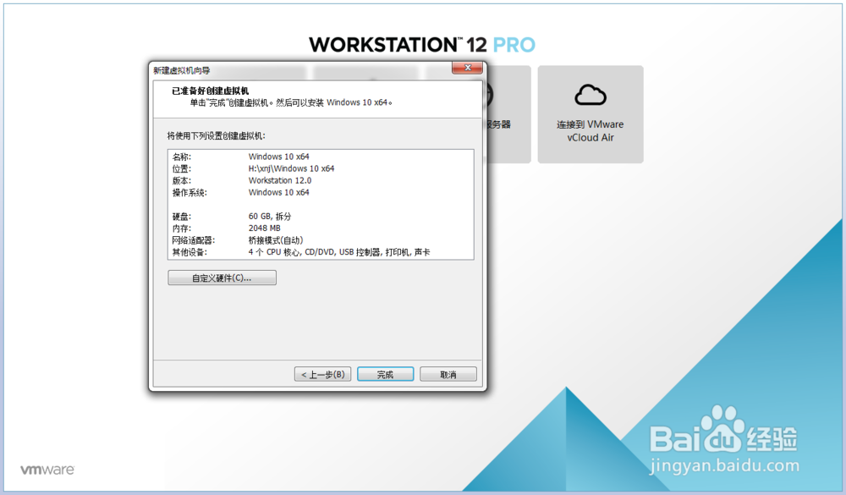Select the network value 桥接模式(自动)
This screenshot has width=846, height=495.
pyautogui.click(x=276, y=240)
